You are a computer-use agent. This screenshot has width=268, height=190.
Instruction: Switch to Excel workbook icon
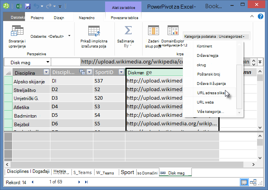[19, 6]
